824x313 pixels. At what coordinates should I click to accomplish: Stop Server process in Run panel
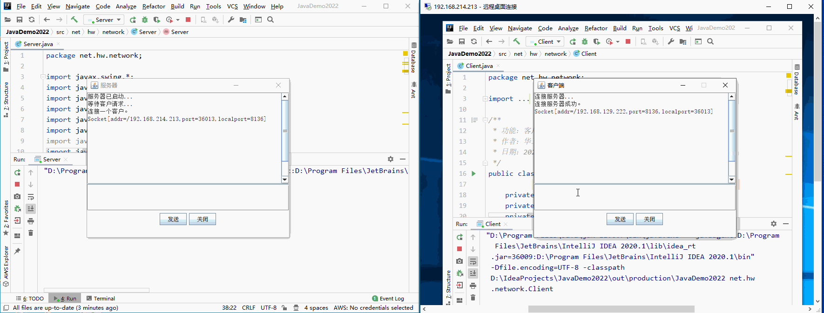tap(17, 185)
